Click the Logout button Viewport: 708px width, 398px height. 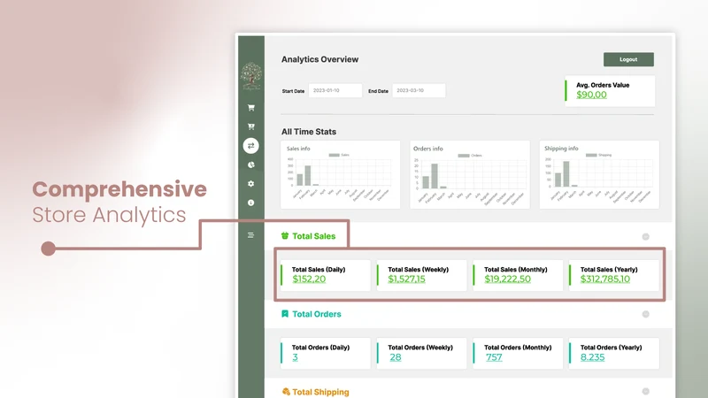tap(628, 59)
